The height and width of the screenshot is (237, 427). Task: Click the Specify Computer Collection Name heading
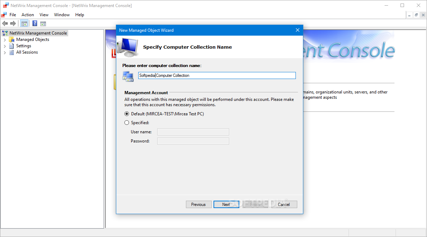(187, 47)
